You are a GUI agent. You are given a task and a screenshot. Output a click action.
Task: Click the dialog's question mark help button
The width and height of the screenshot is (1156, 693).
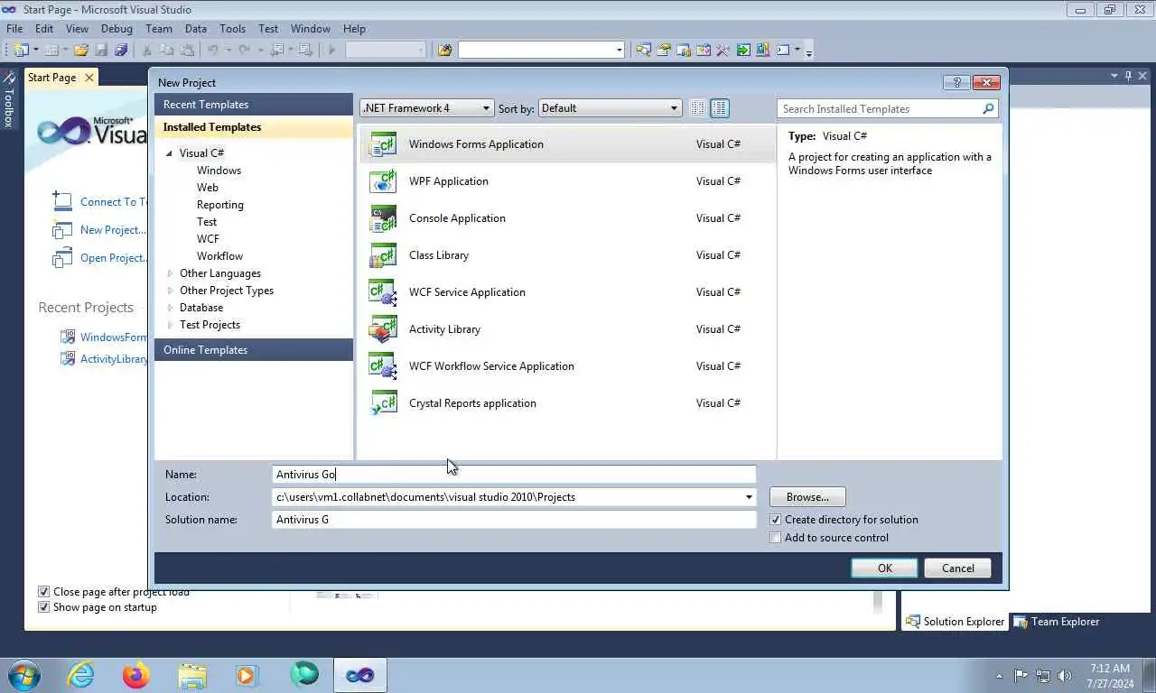[956, 82]
